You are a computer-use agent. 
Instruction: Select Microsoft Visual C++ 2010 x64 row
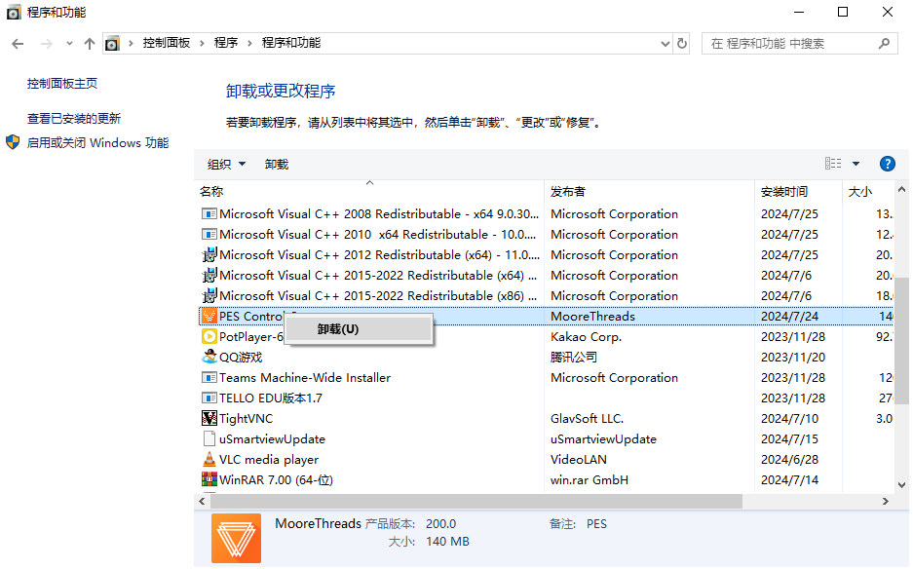pyautogui.click(x=547, y=234)
